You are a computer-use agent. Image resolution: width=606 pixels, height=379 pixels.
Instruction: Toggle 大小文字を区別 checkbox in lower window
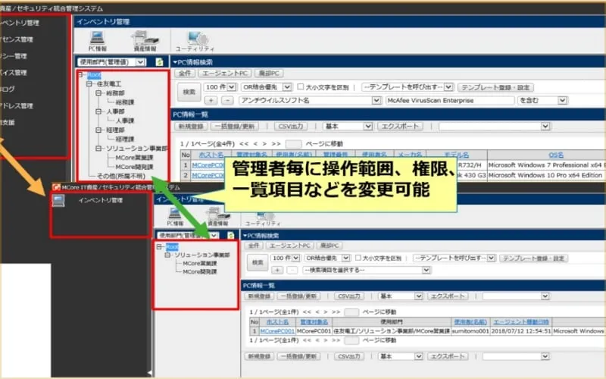tap(358, 258)
